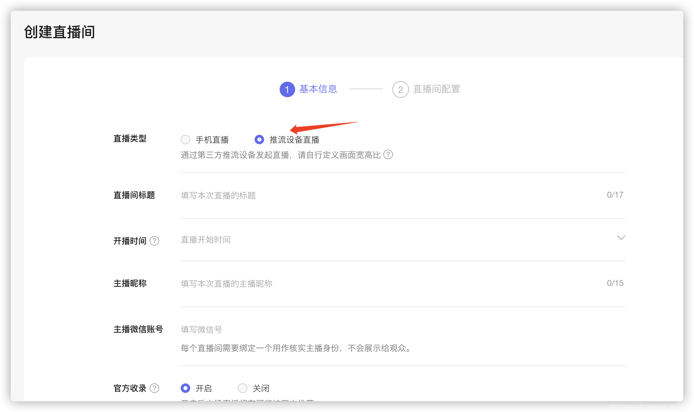
Task: Expand the 开播时间 dropdown chevron
Action: [621, 238]
